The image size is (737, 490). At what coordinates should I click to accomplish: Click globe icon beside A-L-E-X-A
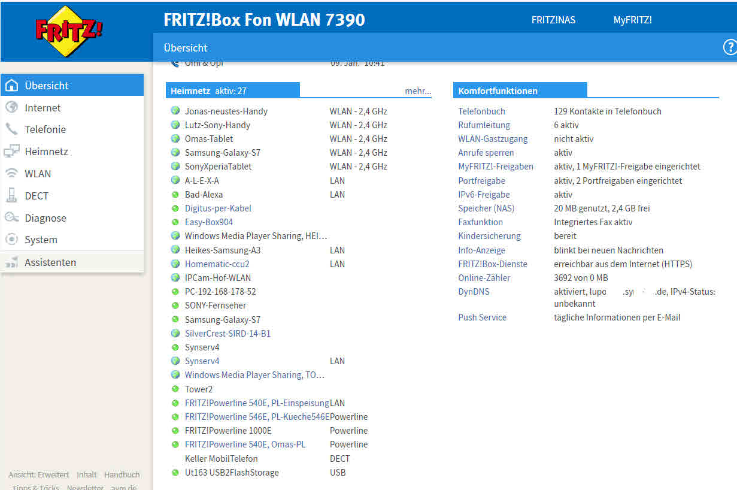coord(175,180)
